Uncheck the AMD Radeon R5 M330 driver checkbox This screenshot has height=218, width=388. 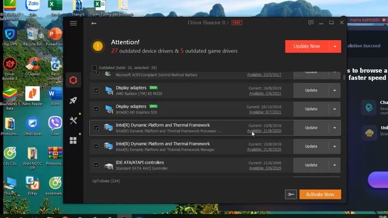(x=96, y=90)
